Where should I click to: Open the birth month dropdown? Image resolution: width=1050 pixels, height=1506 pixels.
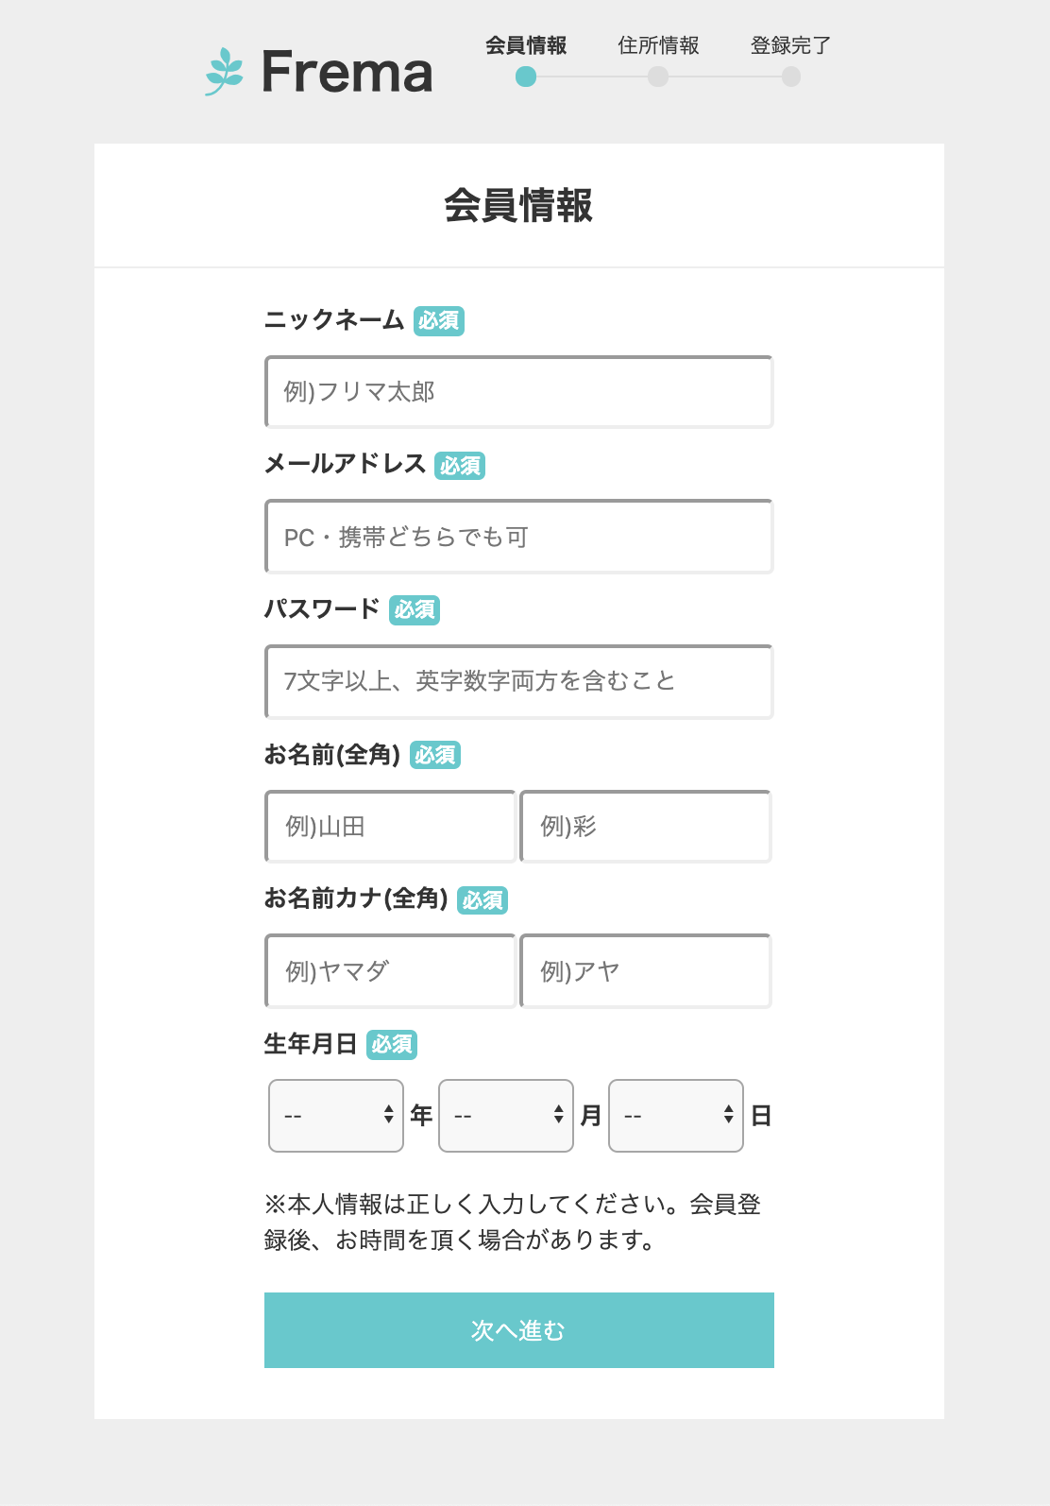click(506, 1115)
